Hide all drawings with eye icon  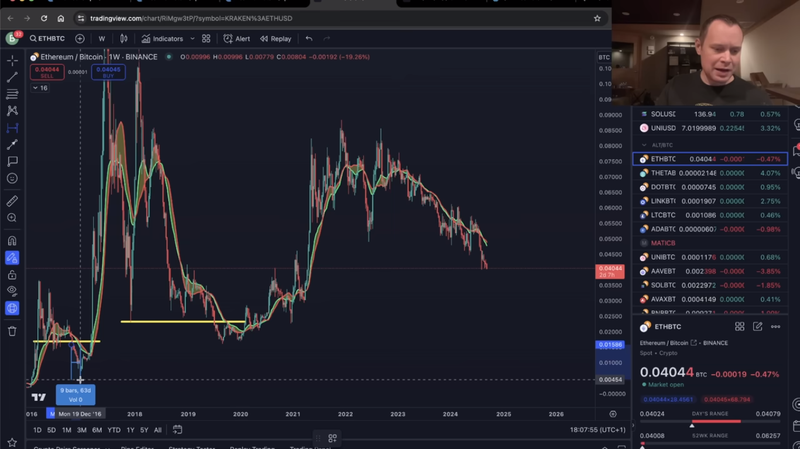pyautogui.click(x=12, y=291)
